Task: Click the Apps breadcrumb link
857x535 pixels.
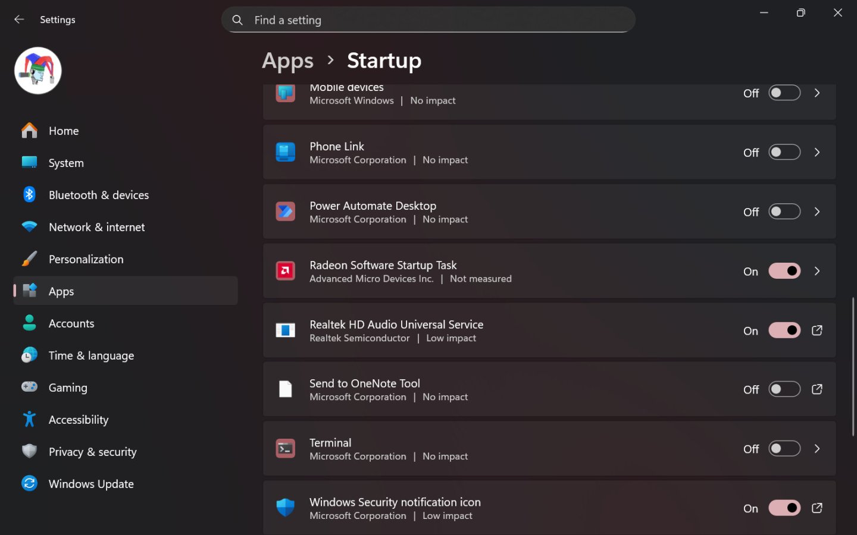Action: (x=287, y=61)
